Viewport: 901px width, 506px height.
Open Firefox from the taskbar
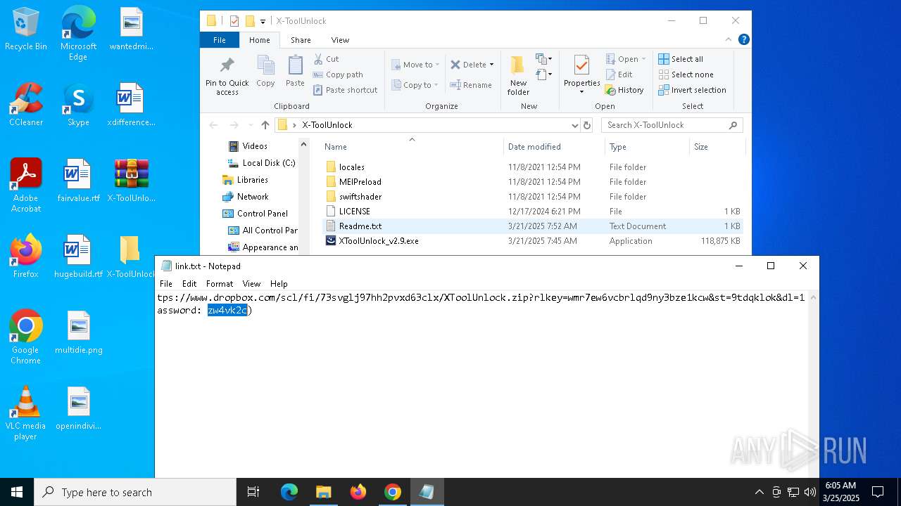(x=358, y=492)
